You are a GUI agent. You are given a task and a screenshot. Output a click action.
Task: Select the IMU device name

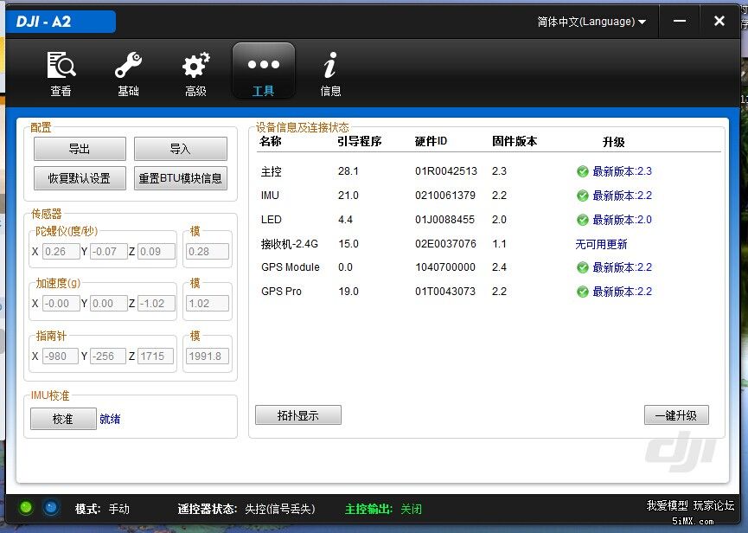point(270,196)
